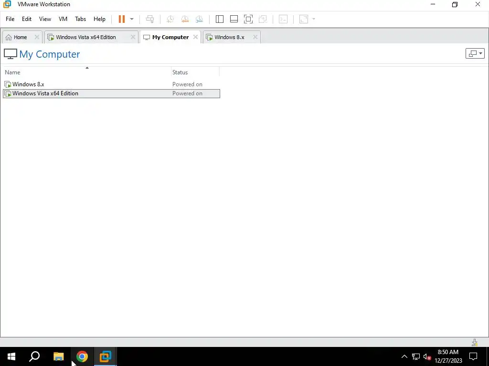The image size is (489, 366).
Task: Switch to the Home tab
Action: click(20, 37)
